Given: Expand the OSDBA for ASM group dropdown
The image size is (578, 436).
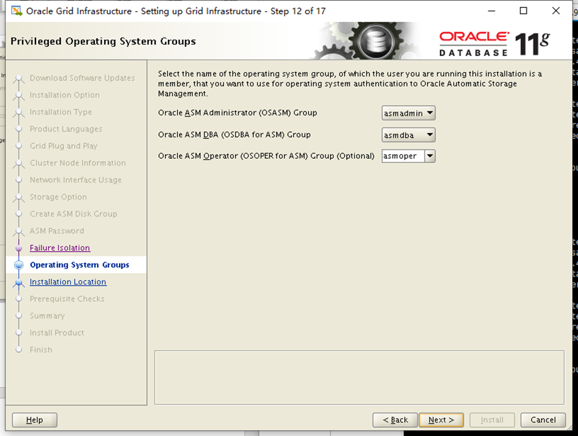Looking at the screenshot, I should click(408, 135).
